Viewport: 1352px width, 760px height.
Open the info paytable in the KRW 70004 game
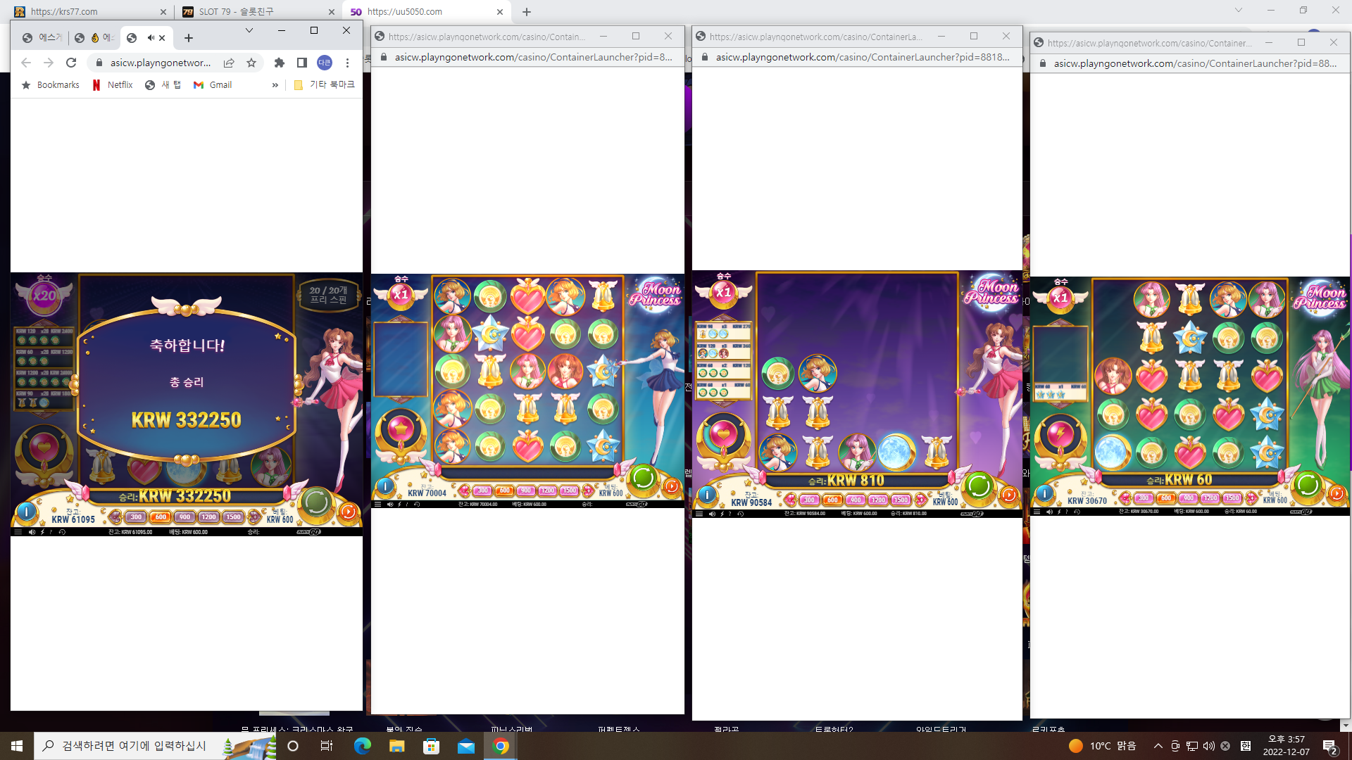coord(385,486)
